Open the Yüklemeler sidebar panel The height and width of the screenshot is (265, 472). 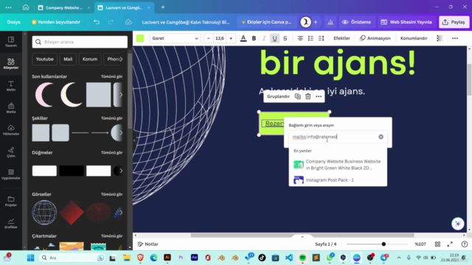click(x=11, y=130)
